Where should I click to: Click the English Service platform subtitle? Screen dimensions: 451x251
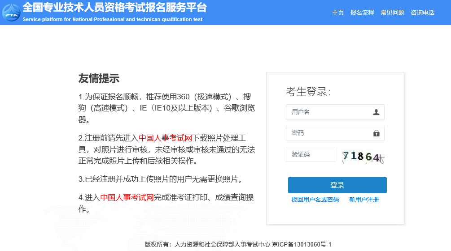coord(112,20)
